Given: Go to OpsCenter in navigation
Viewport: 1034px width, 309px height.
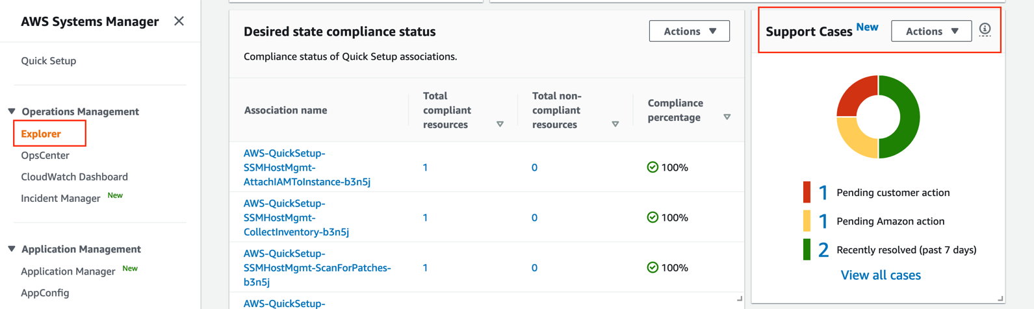Looking at the screenshot, I should [x=45, y=155].
